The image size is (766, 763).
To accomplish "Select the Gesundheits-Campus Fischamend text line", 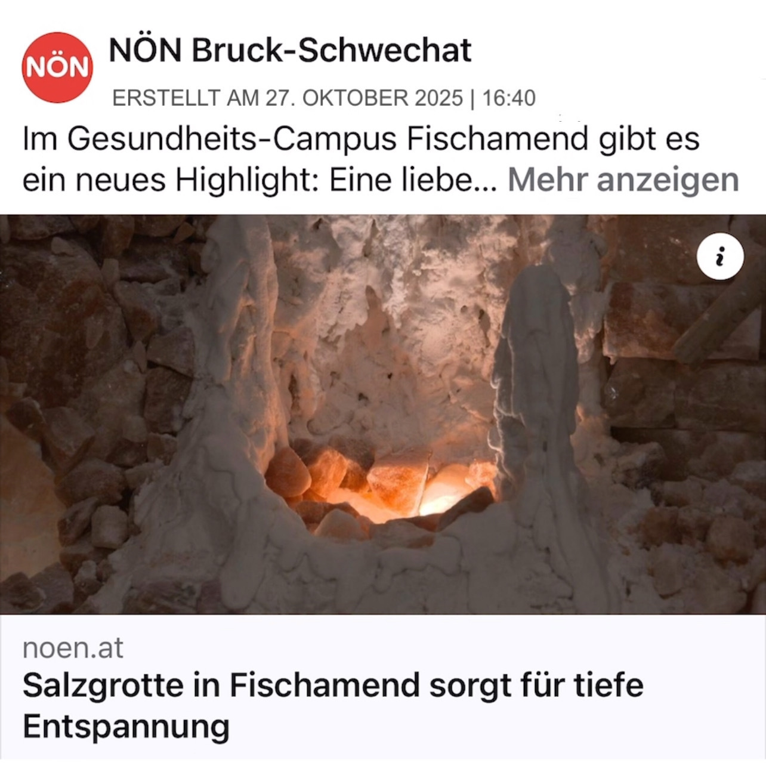I will click(360, 140).
